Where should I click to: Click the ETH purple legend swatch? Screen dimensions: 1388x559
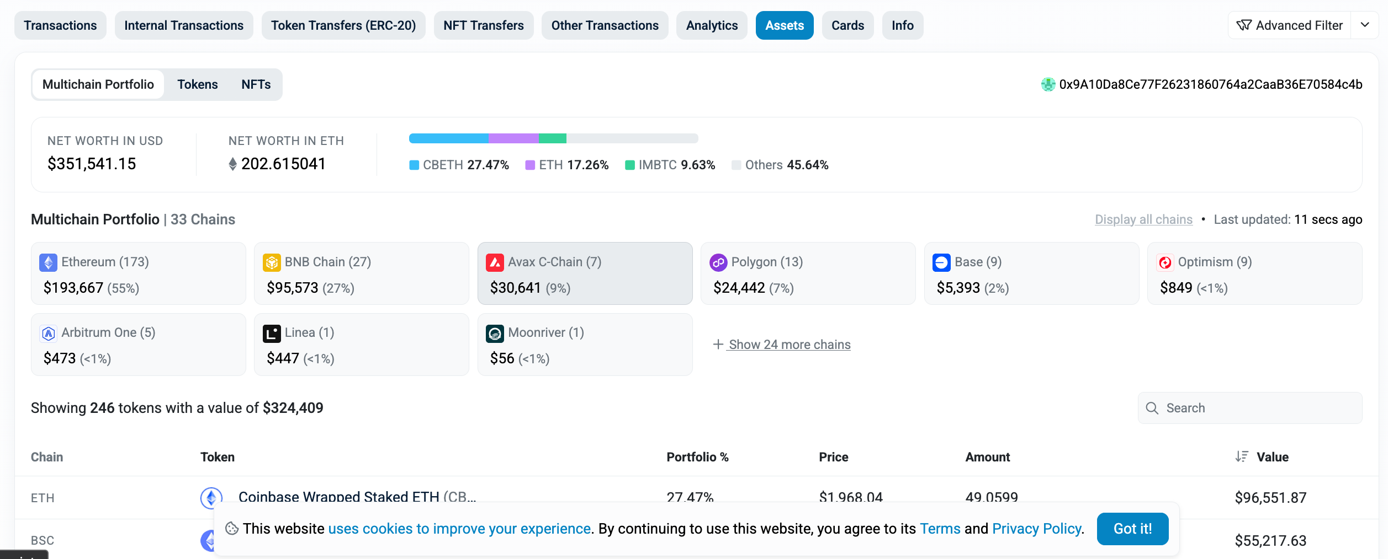pyautogui.click(x=530, y=165)
